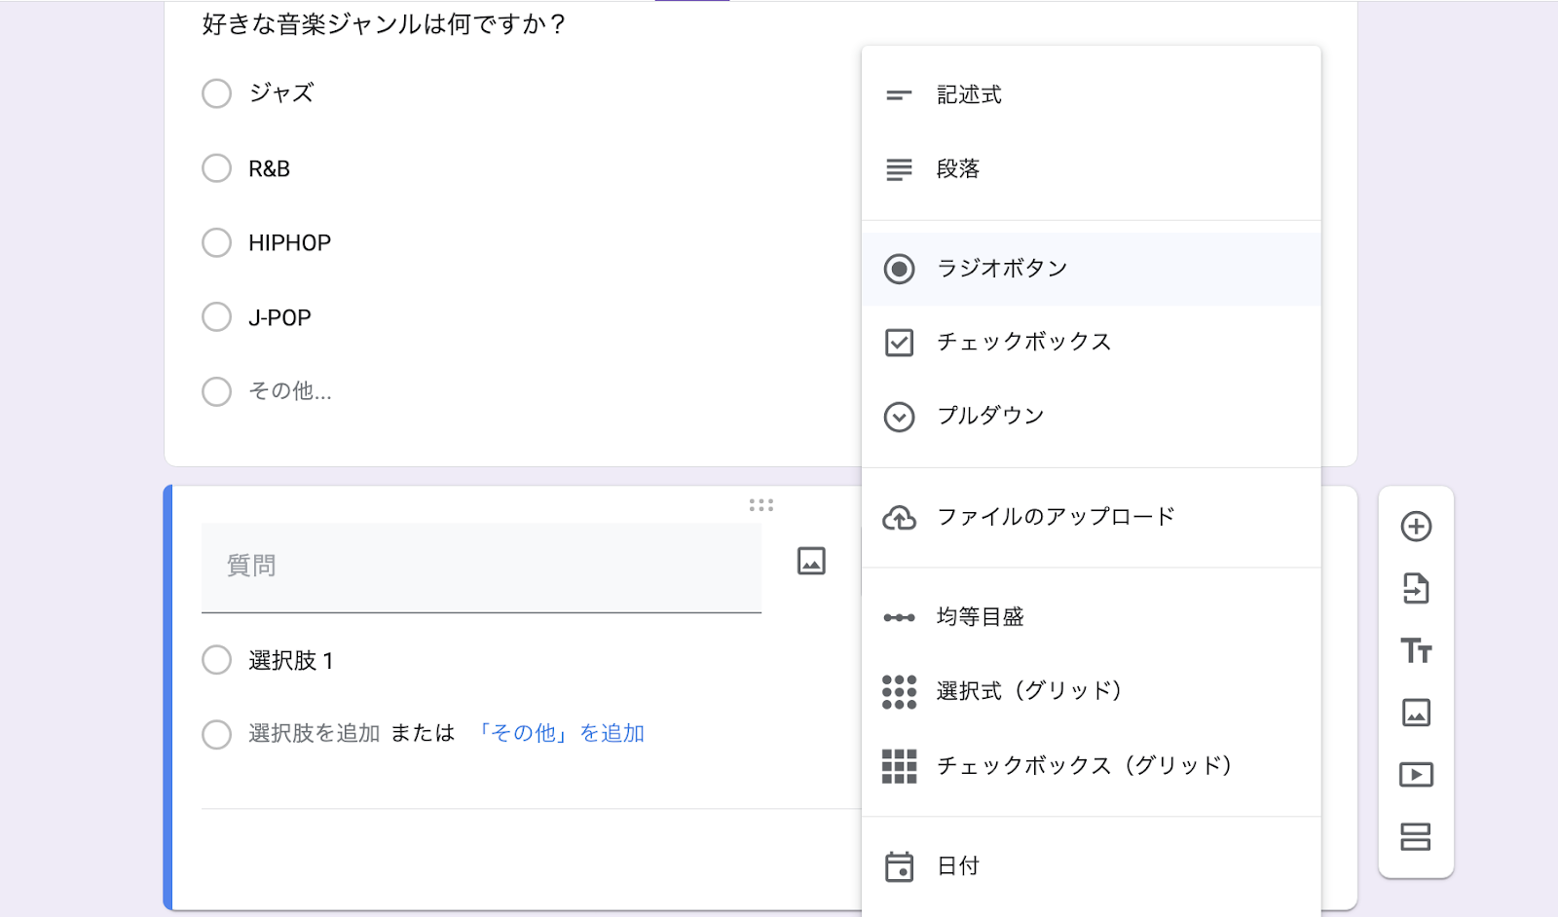Click the add video icon

pos(1416,775)
